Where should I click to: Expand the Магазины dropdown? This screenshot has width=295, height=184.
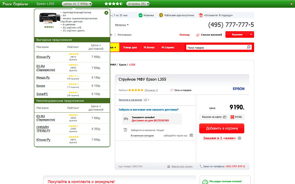[x=122, y=25]
